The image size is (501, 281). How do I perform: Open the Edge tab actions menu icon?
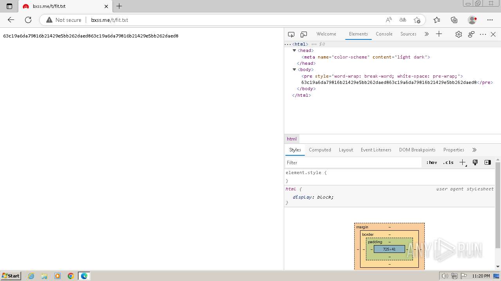[9, 6]
